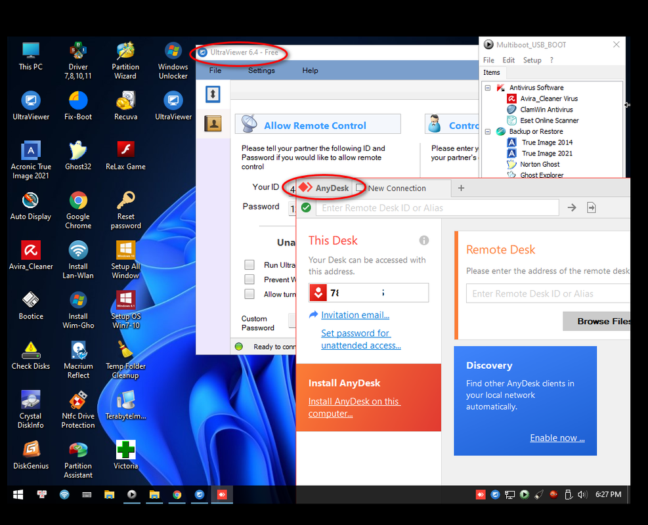Collapse the Backup or Restore tree node
The image size is (648, 525).
tap(488, 131)
